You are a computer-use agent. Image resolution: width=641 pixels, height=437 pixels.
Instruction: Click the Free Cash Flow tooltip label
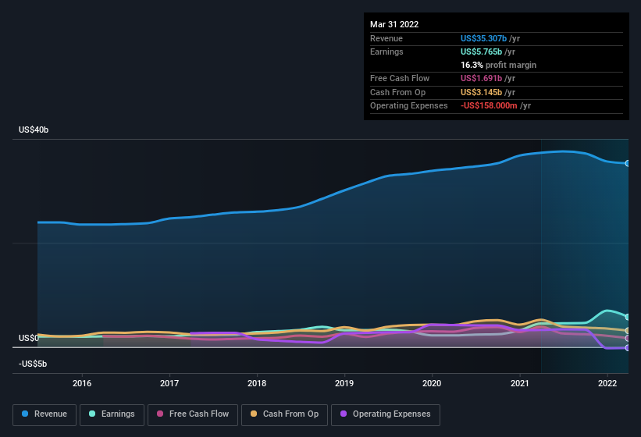400,78
